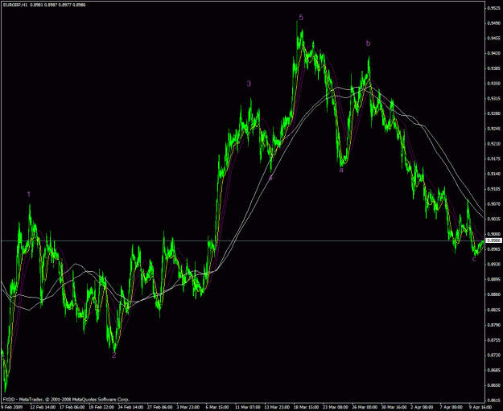This screenshot has width=503, height=411.
Task: Select the corrective wave label 'c'
Action: [474, 259]
